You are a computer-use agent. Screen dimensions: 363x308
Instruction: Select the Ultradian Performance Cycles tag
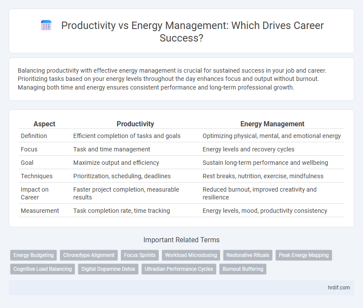pos(179,269)
